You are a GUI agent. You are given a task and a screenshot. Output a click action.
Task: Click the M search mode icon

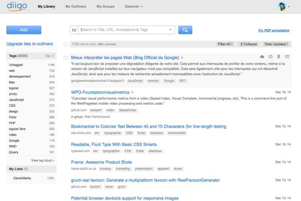click(74, 30)
